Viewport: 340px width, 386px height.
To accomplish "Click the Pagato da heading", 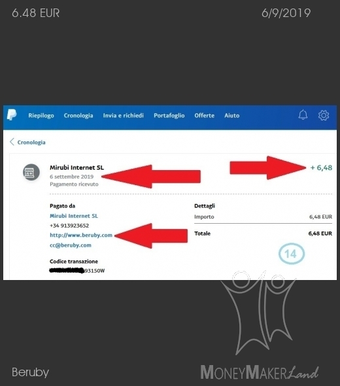I will click(x=63, y=206).
